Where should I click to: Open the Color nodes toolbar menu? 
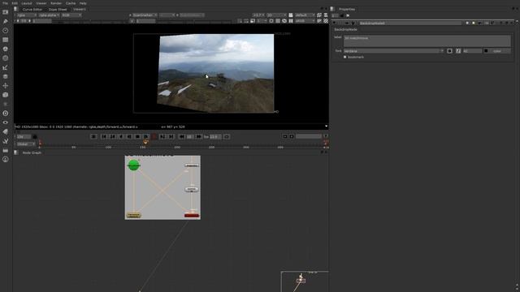pos(6,49)
